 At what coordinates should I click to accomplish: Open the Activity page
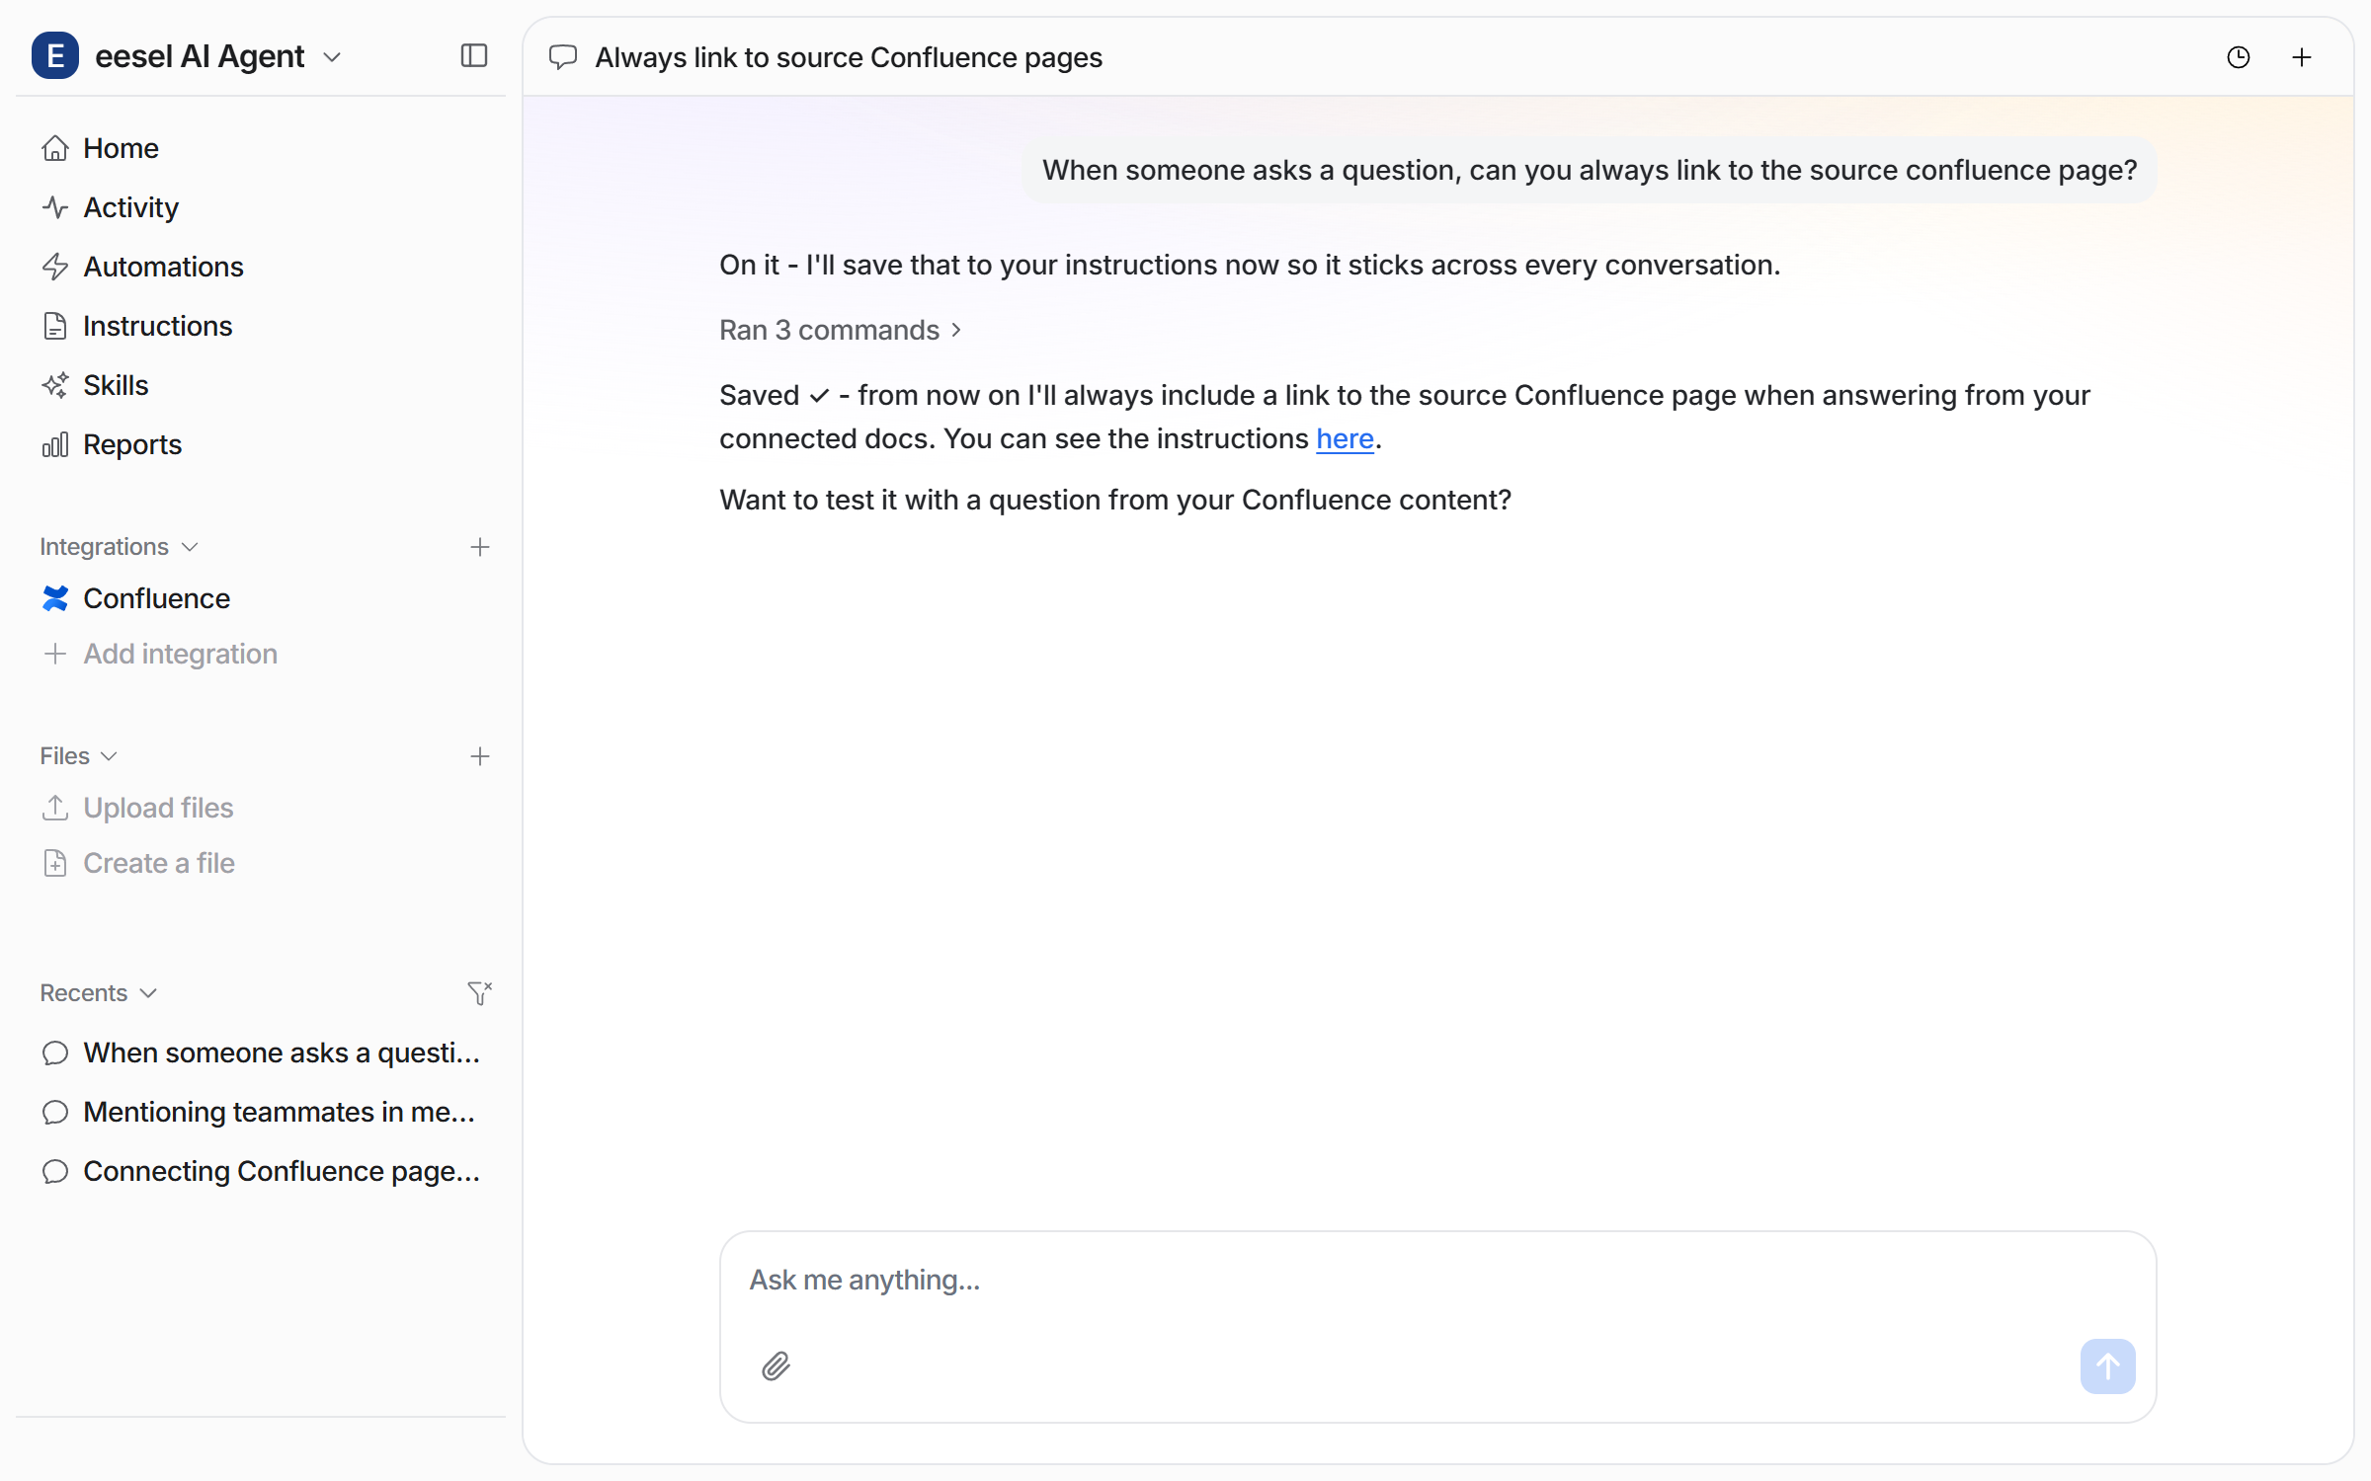pos(130,207)
